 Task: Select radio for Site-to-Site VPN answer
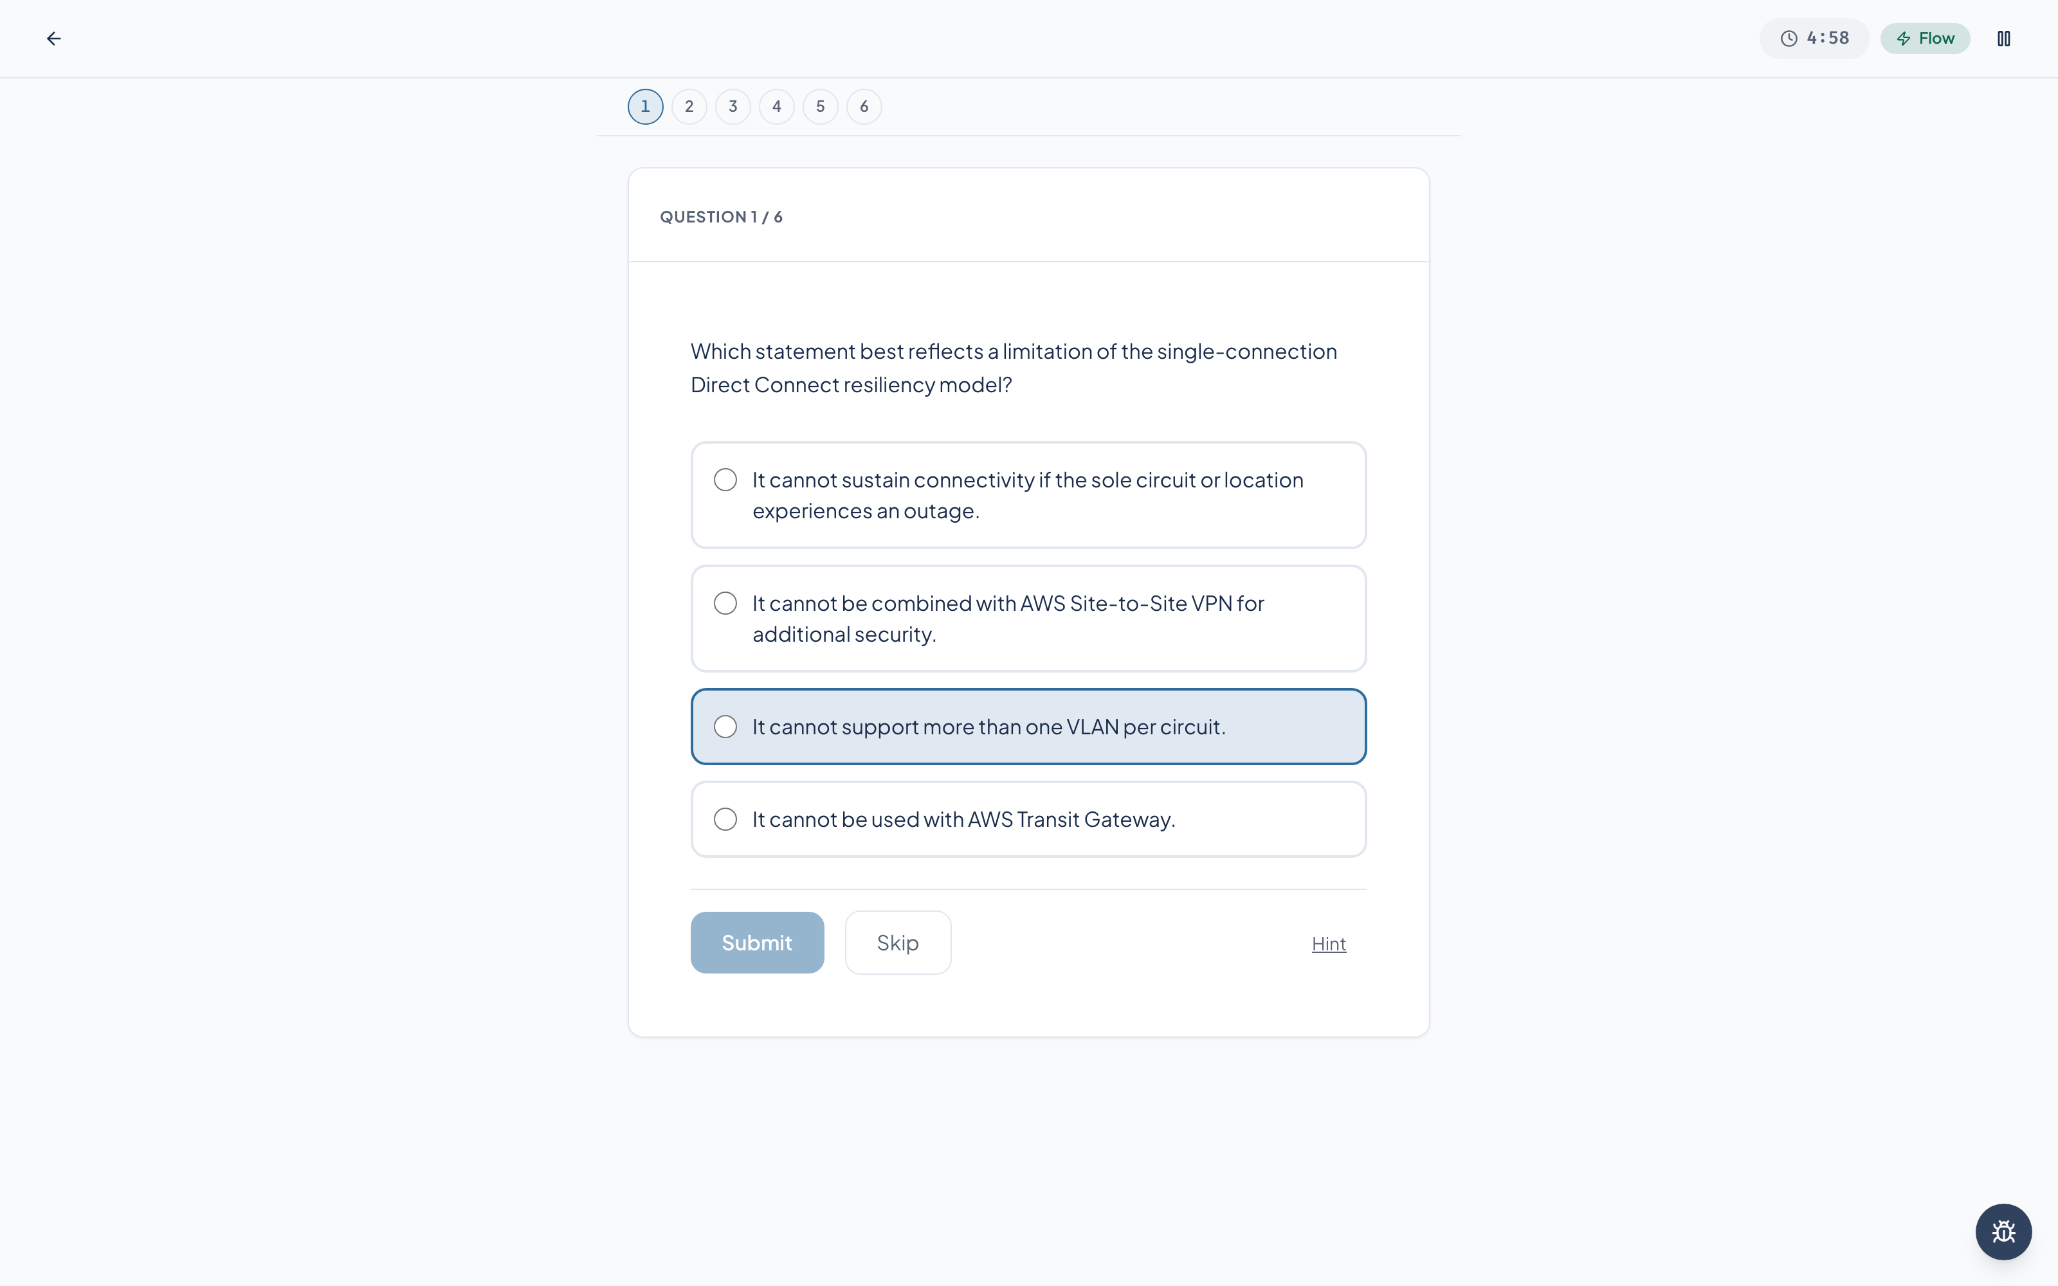click(x=725, y=603)
